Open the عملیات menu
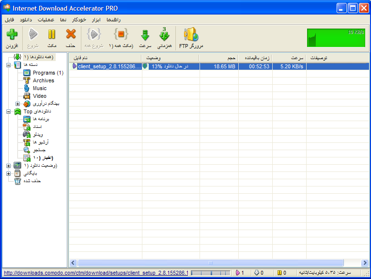Viewport: 371px width, 279px height. click(x=46, y=20)
